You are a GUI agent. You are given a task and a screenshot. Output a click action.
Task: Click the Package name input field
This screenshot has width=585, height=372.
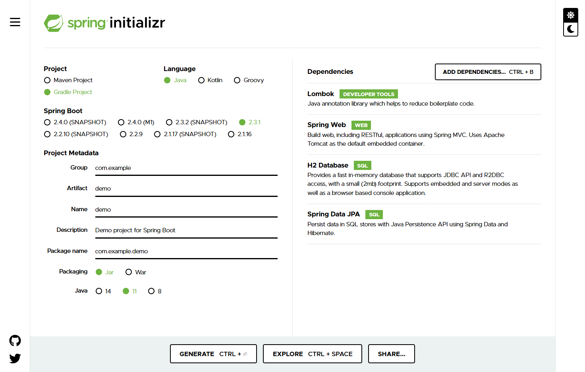(x=186, y=251)
